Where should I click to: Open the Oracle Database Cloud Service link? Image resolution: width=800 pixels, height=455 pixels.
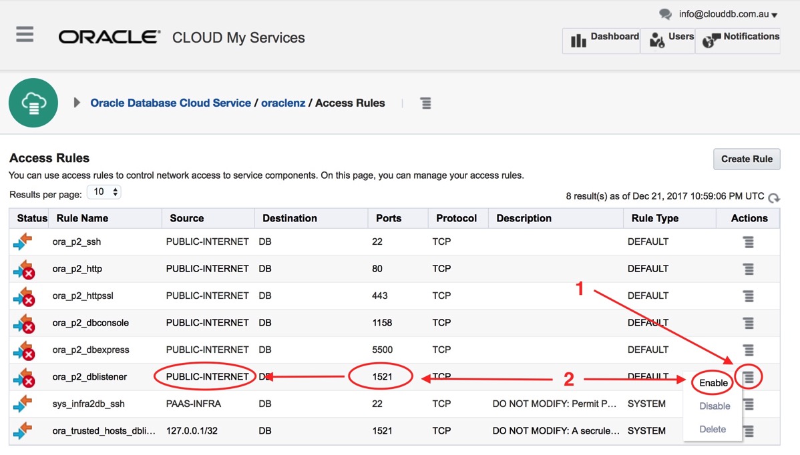coord(170,103)
